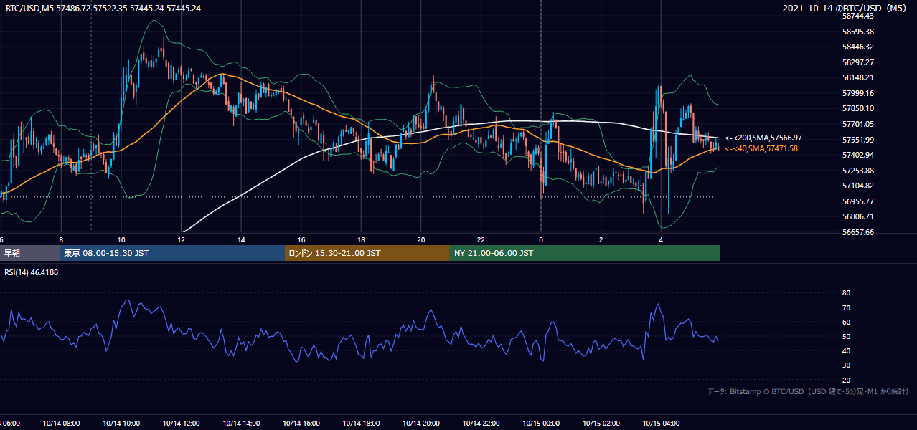Click the 40 SMA label 57471.58
The width and height of the screenshot is (917, 430).
coord(761,148)
